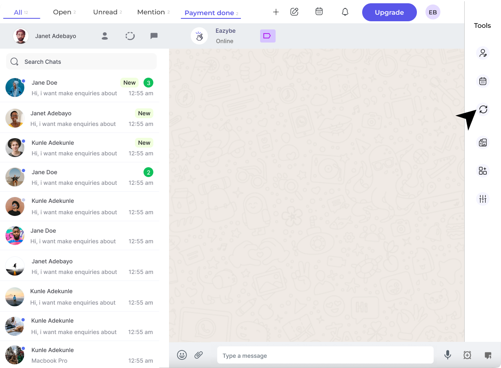Switch to the Unread tab
501x368 pixels.
(105, 12)
